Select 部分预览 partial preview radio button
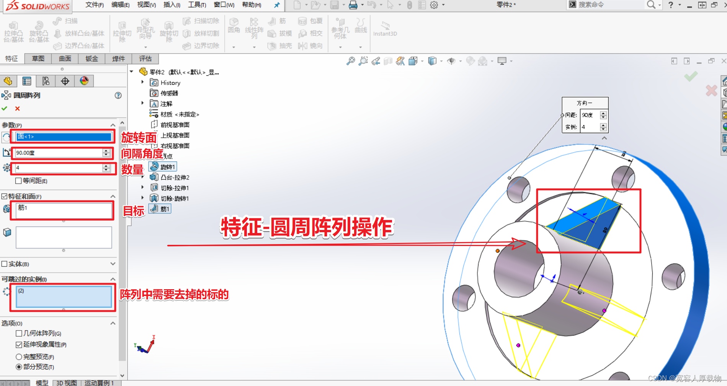The width and height of the screenshot is (727, 386). coord(18,367)
